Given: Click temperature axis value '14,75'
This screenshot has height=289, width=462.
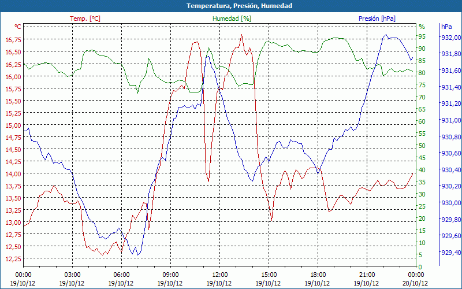Looking at the screenshot, I should click(x=13, y=138).
